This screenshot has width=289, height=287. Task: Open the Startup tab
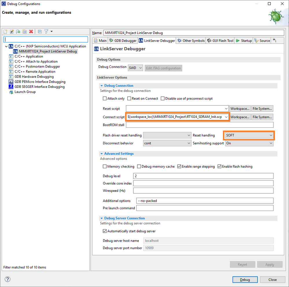coord(244,41)
